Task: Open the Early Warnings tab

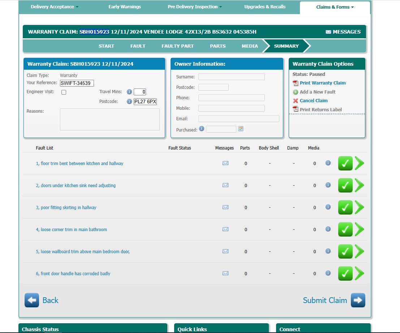Action: point(125,7)
